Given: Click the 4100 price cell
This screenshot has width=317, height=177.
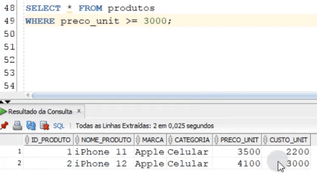Looking at the screenshot, I should click(237, 163).
